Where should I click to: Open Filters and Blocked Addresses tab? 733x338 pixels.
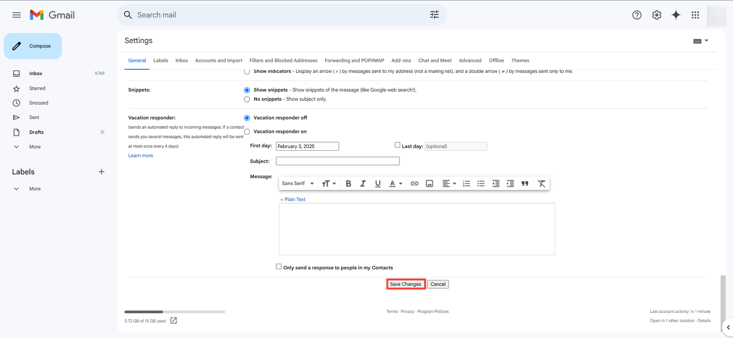[284, 60]
